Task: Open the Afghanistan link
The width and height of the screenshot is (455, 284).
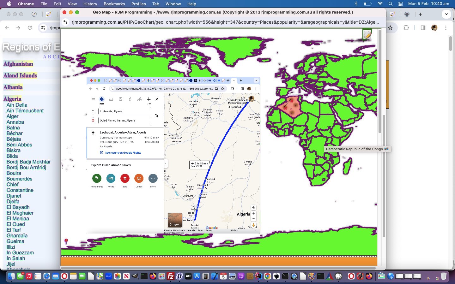Action: point(18,64)
